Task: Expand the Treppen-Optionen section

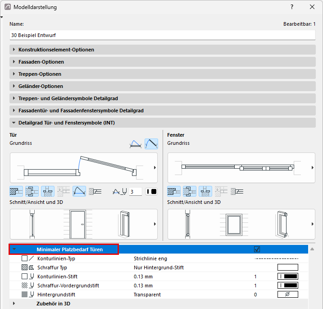Action: [163, 74]
